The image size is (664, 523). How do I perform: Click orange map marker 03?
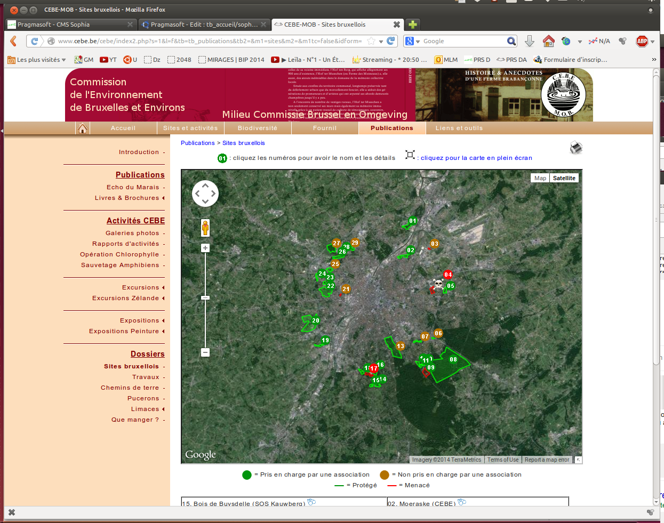435,244
